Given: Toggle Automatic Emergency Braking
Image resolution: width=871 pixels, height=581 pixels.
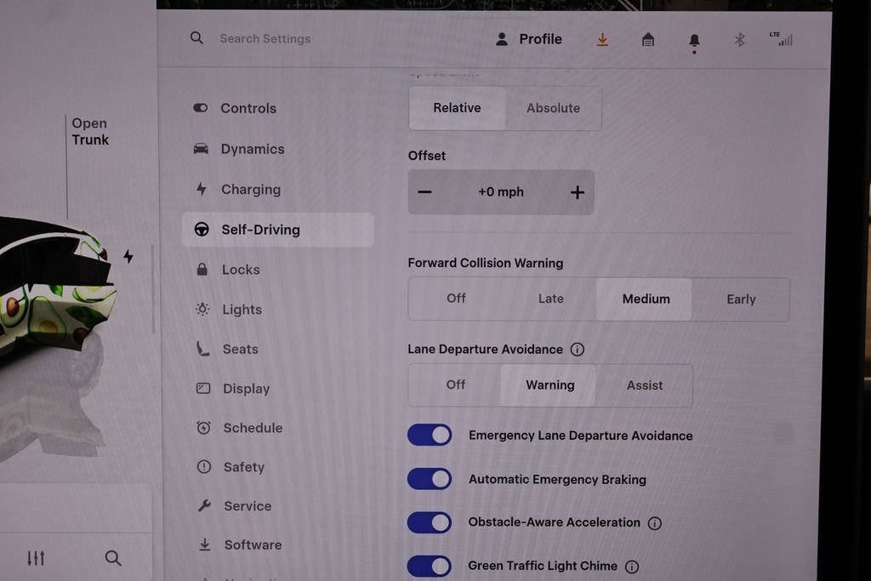Looking at the screenshot, I should pyautogui.click(x=430, y=479).
